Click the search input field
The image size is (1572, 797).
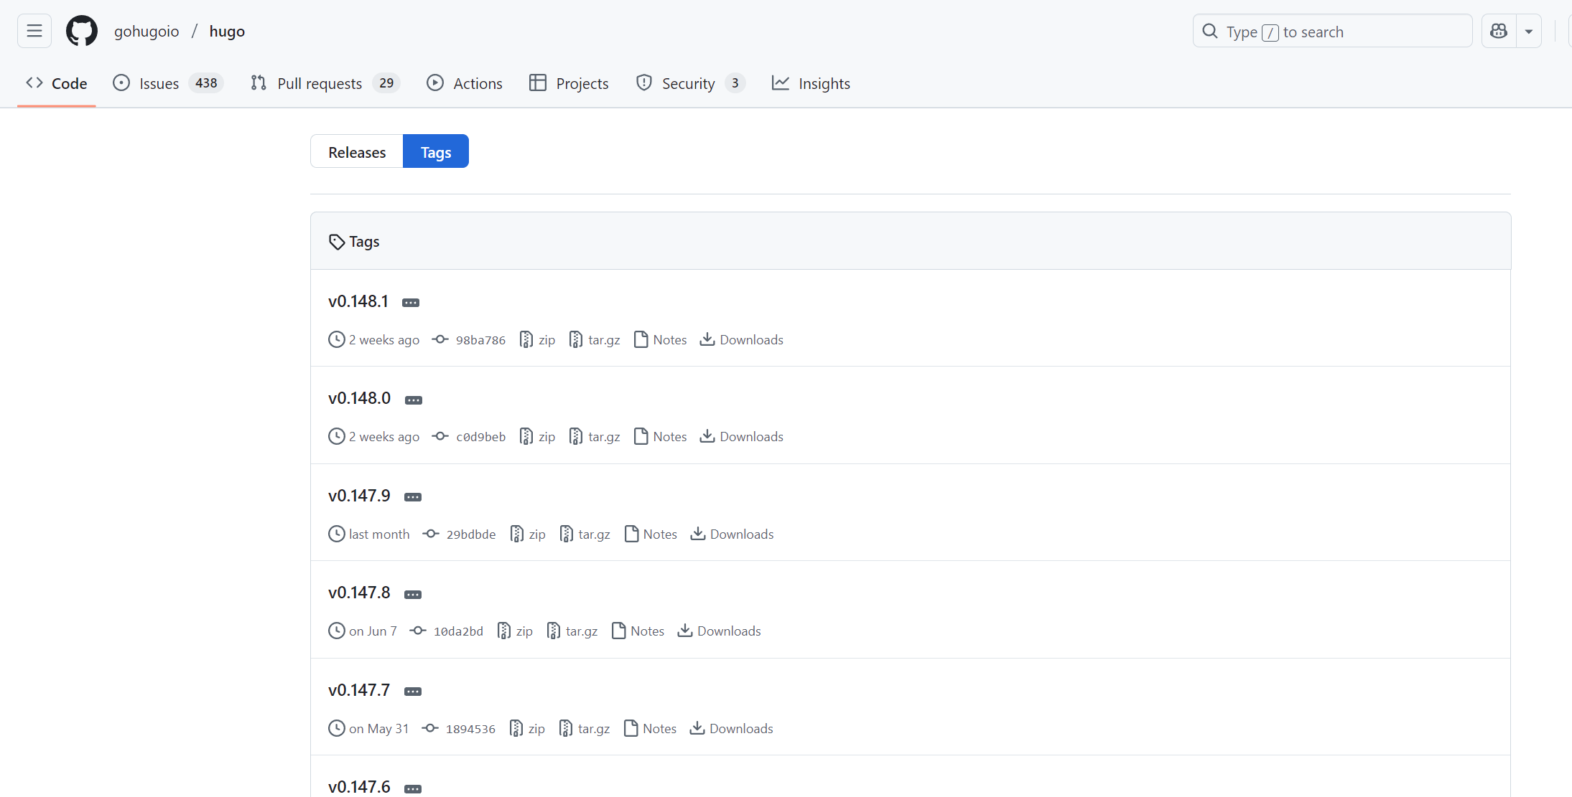pos(1332,31)
